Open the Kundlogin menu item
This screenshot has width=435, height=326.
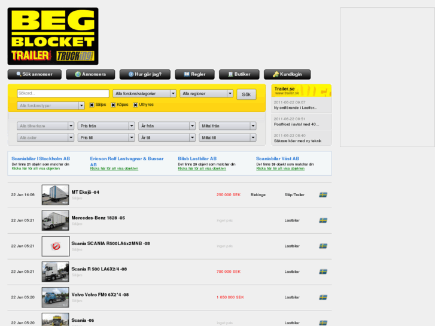pyautogui.click(x=287, y=74)
